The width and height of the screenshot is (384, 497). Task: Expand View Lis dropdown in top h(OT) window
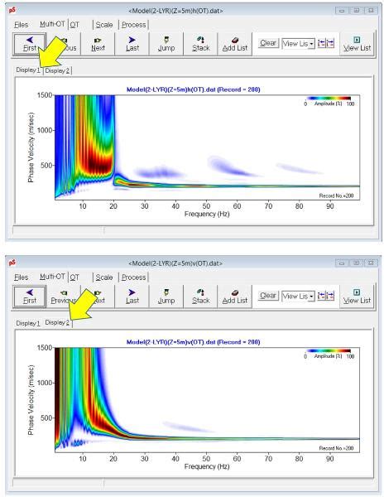[x=311, y=44]
